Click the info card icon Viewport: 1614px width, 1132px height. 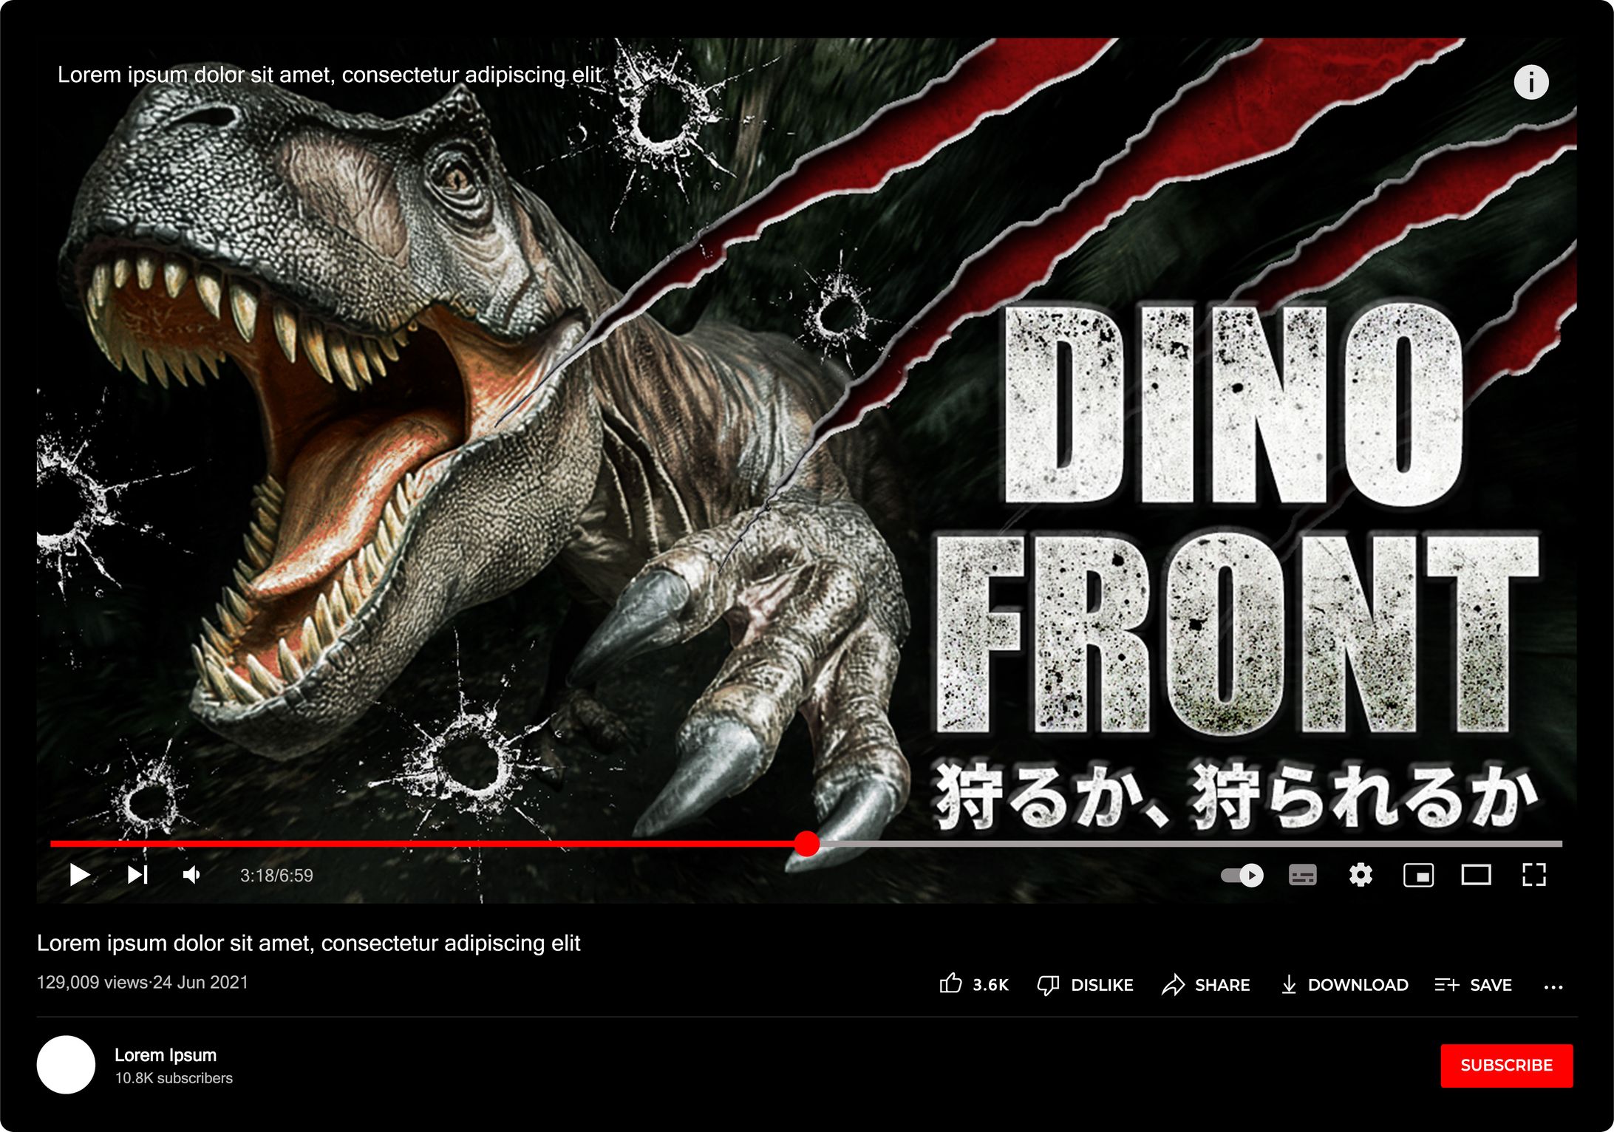[x=1530, y=82]
